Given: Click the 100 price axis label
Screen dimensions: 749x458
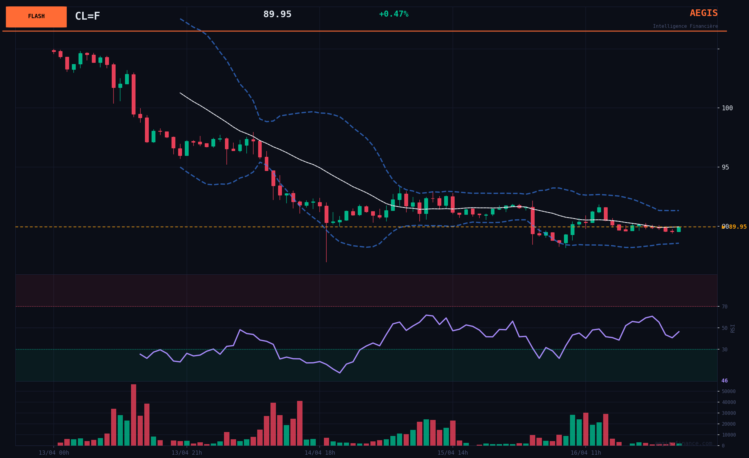Looking at the screenshot, I should point(727,108).
